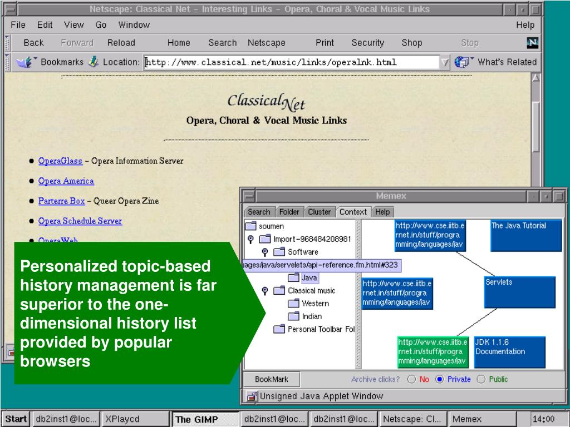
Task: Collapse the location toolbar grip handle
Action: [7, 62]
